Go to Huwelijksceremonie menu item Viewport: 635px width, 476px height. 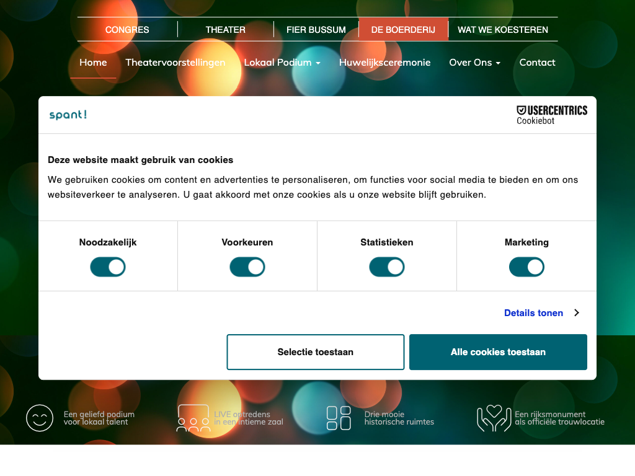click(384, 63)
